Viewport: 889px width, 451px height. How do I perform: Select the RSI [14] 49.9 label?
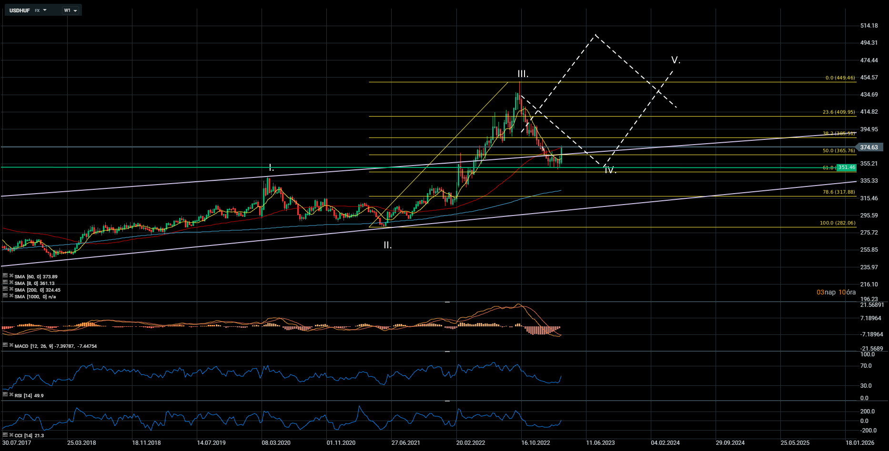coord(29,395)
